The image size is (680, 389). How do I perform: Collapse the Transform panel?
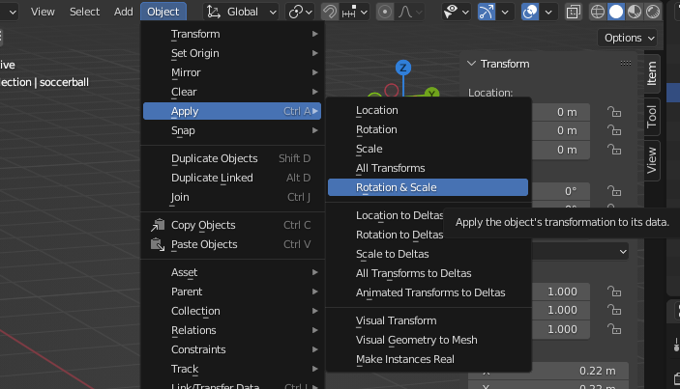tap(471, 64)
